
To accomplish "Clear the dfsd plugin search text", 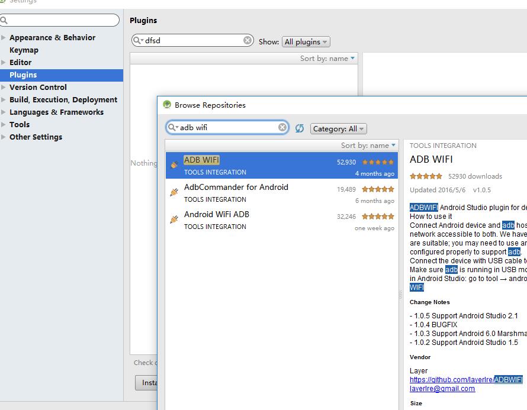I will 248,40.
